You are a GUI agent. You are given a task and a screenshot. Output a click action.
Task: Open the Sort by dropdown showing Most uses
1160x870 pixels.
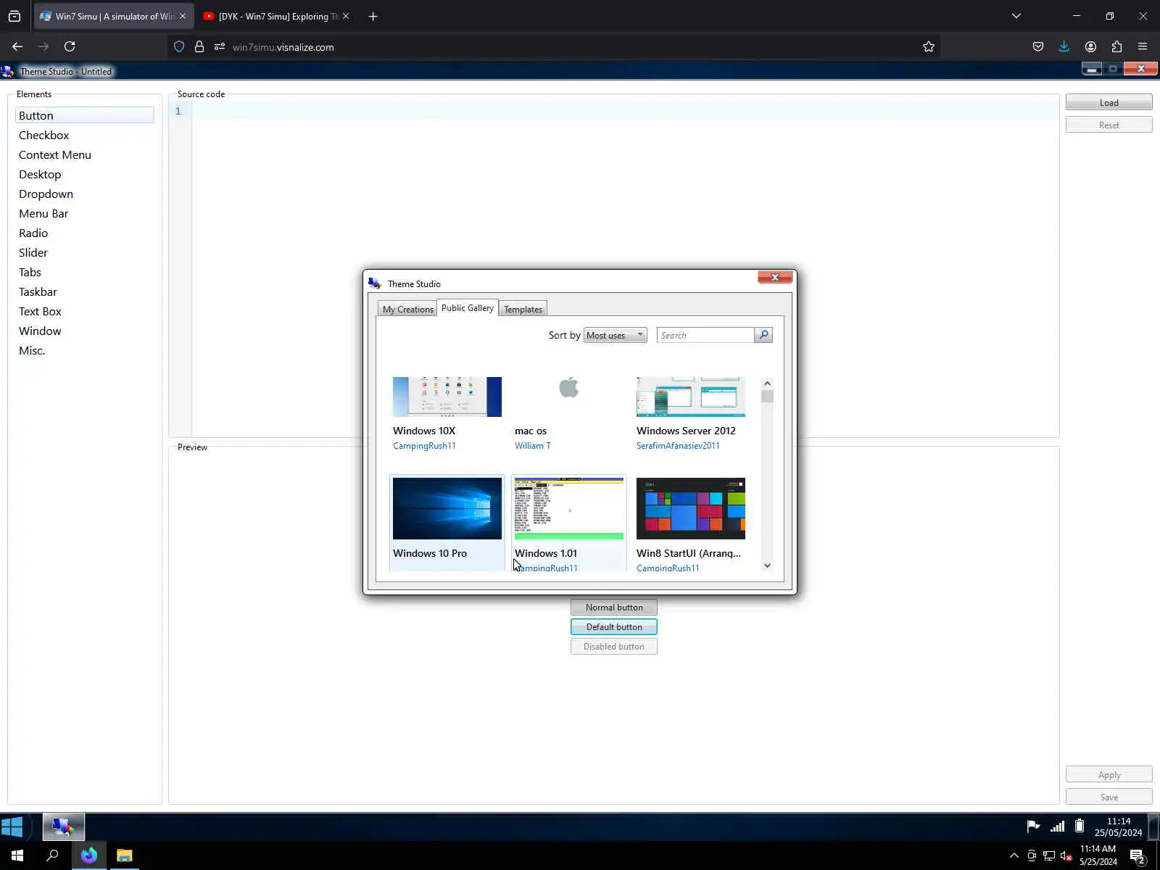(615, 335)
